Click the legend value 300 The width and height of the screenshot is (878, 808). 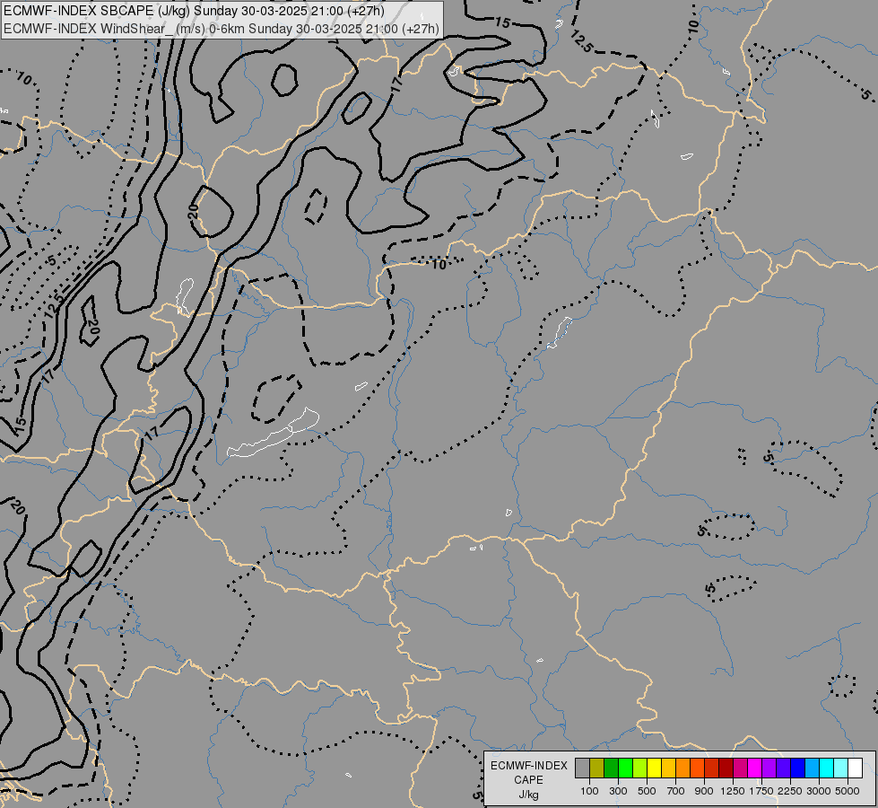pos(618,791)
